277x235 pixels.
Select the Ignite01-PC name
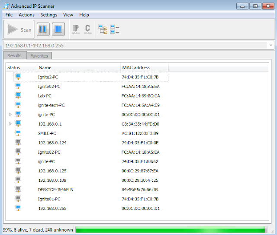[x=49, y=199]
